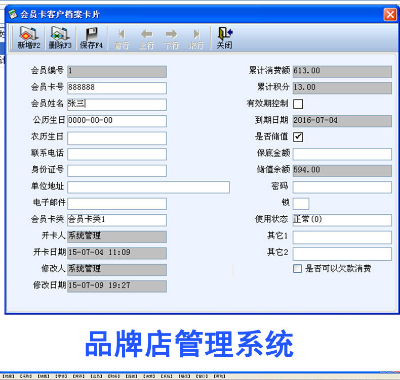Close the 会员卡客户档案卡片 window
This screenshot has height=380, width=400.
coord(390,14)
